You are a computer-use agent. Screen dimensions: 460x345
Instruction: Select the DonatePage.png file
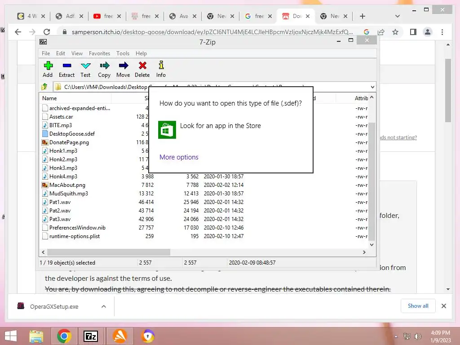69,142
